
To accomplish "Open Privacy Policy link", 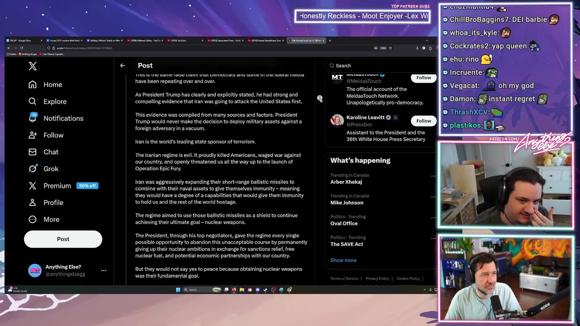I will [x=377, y=278].
